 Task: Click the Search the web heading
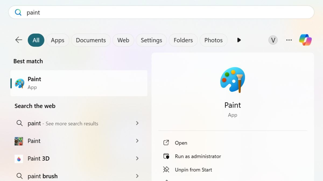pos(35,106)
